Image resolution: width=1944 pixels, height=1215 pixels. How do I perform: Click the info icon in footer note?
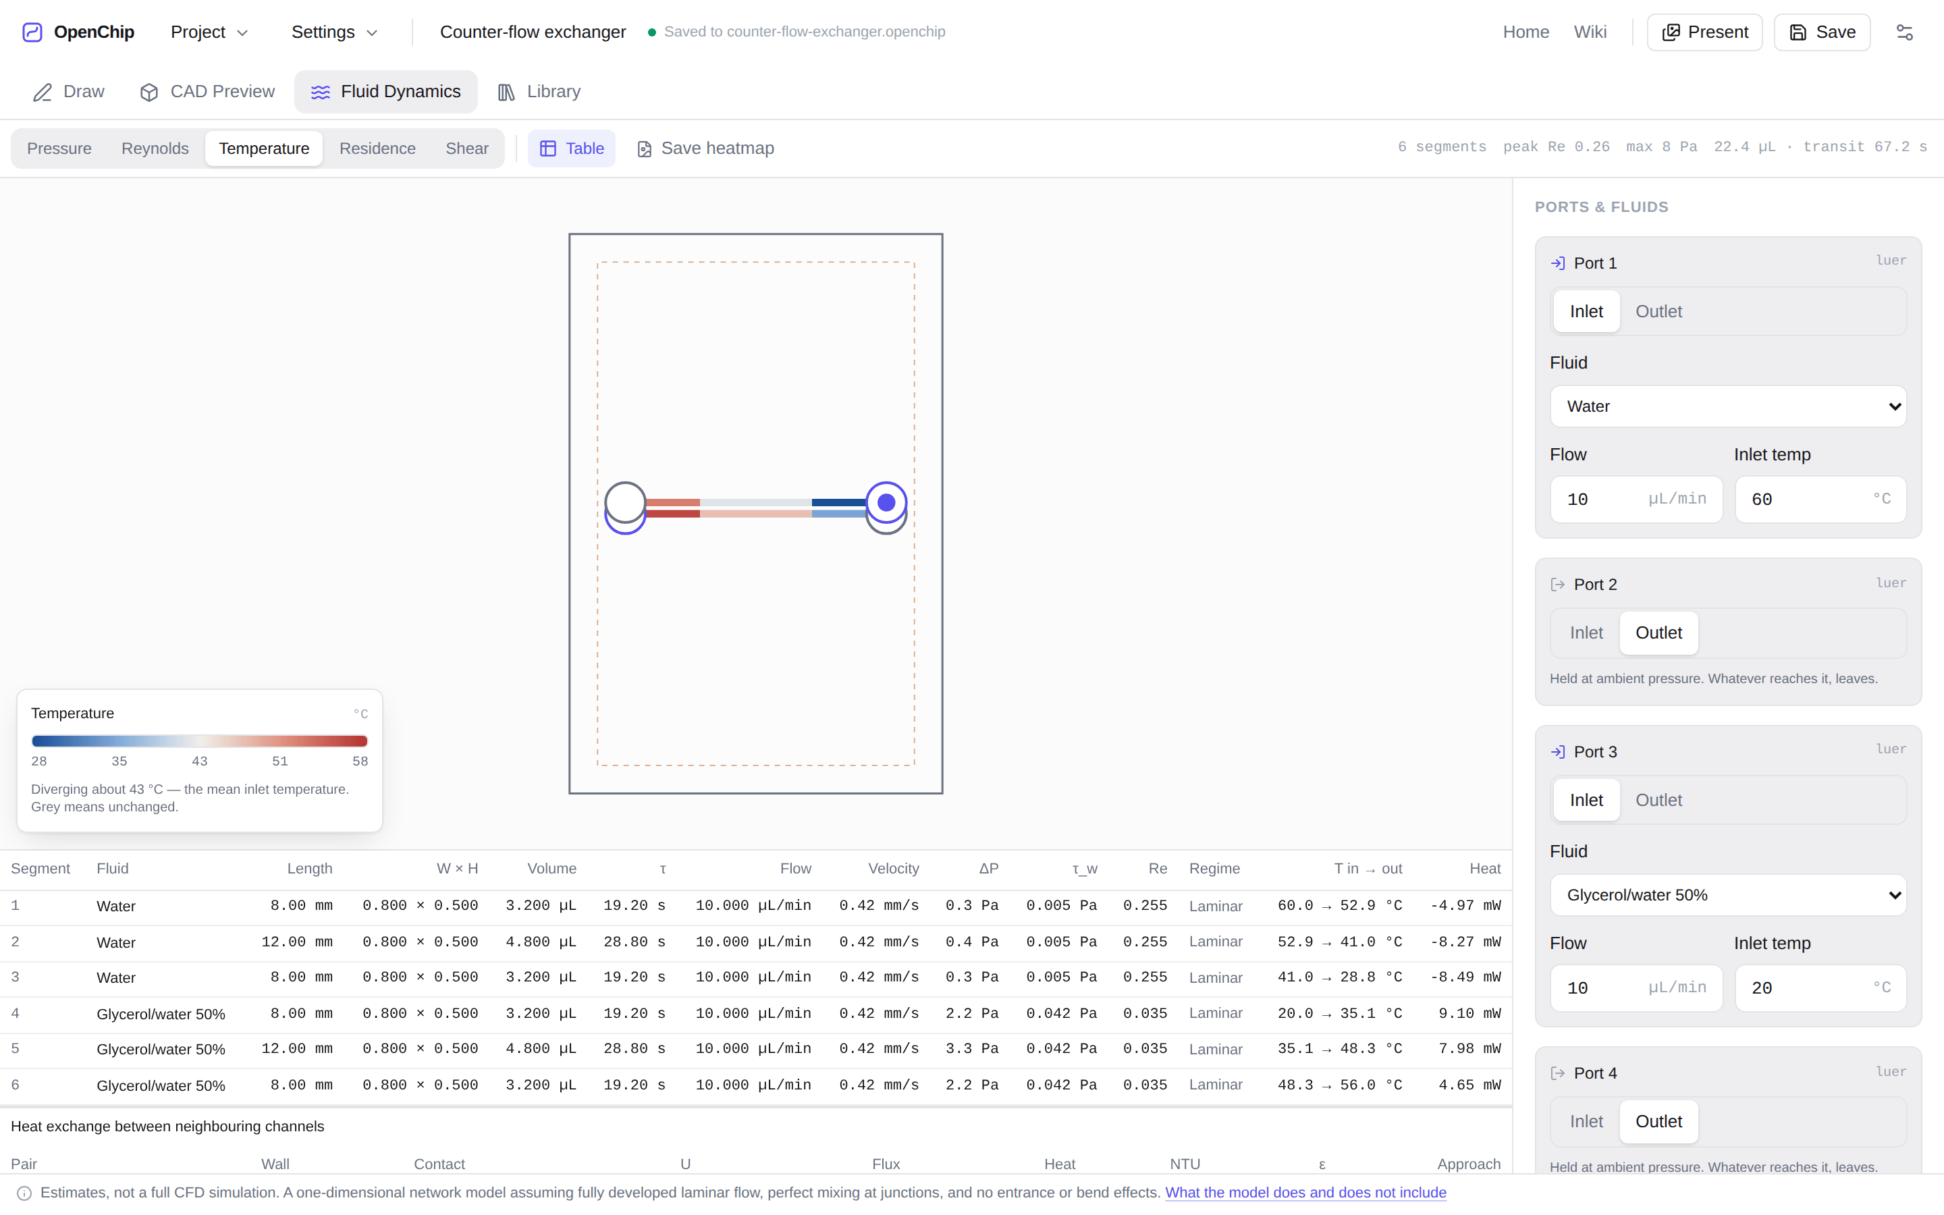24,1193
